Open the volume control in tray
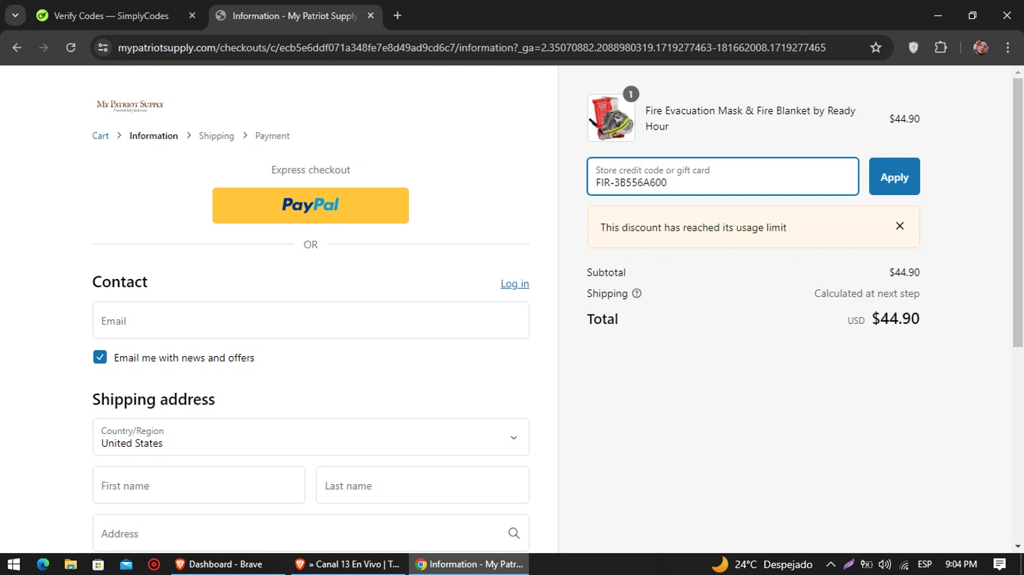 885,564
